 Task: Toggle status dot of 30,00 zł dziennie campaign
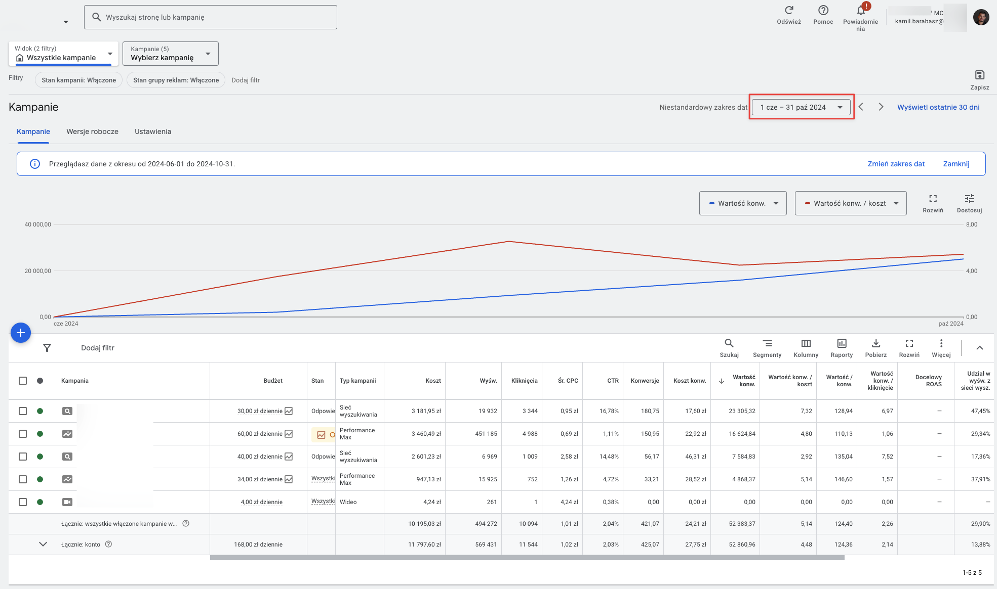[x=40, y=411]
